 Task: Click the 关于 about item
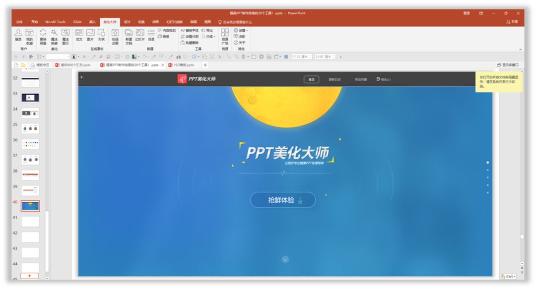pyautogui.click(x=239, y=43)
